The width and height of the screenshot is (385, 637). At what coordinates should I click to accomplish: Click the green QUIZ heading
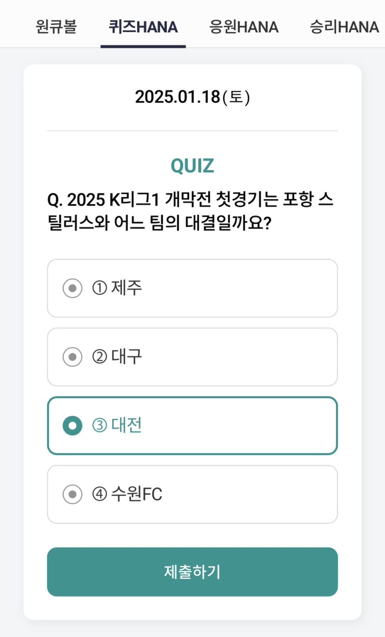pos(192,166)
